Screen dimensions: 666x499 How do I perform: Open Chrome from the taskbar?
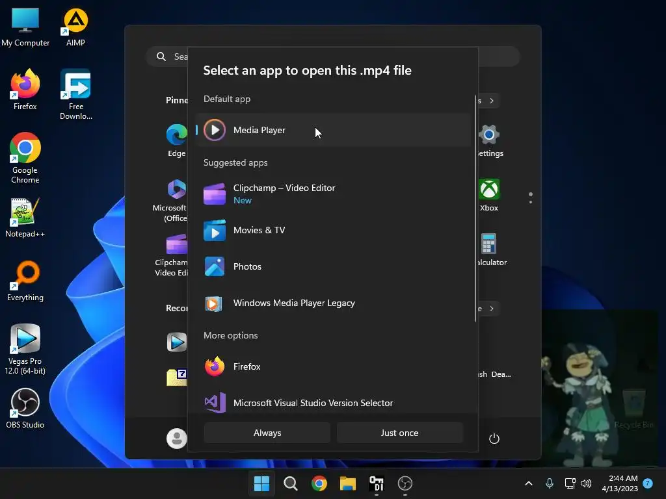319,483
